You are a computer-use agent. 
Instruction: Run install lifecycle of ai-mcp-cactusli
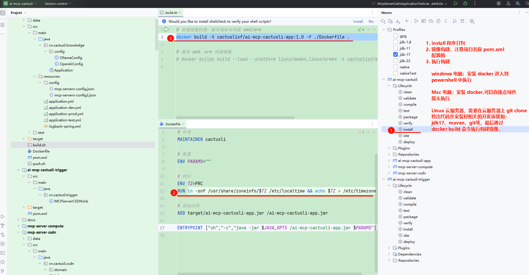coord(408,129)
